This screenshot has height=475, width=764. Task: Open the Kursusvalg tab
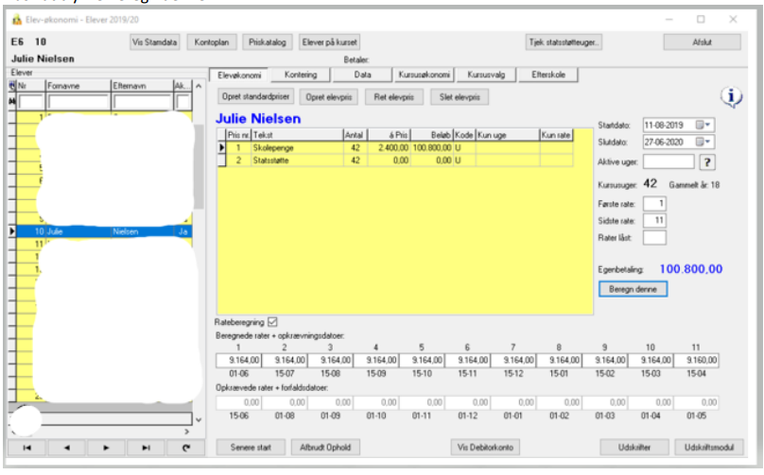click(486, 75)
